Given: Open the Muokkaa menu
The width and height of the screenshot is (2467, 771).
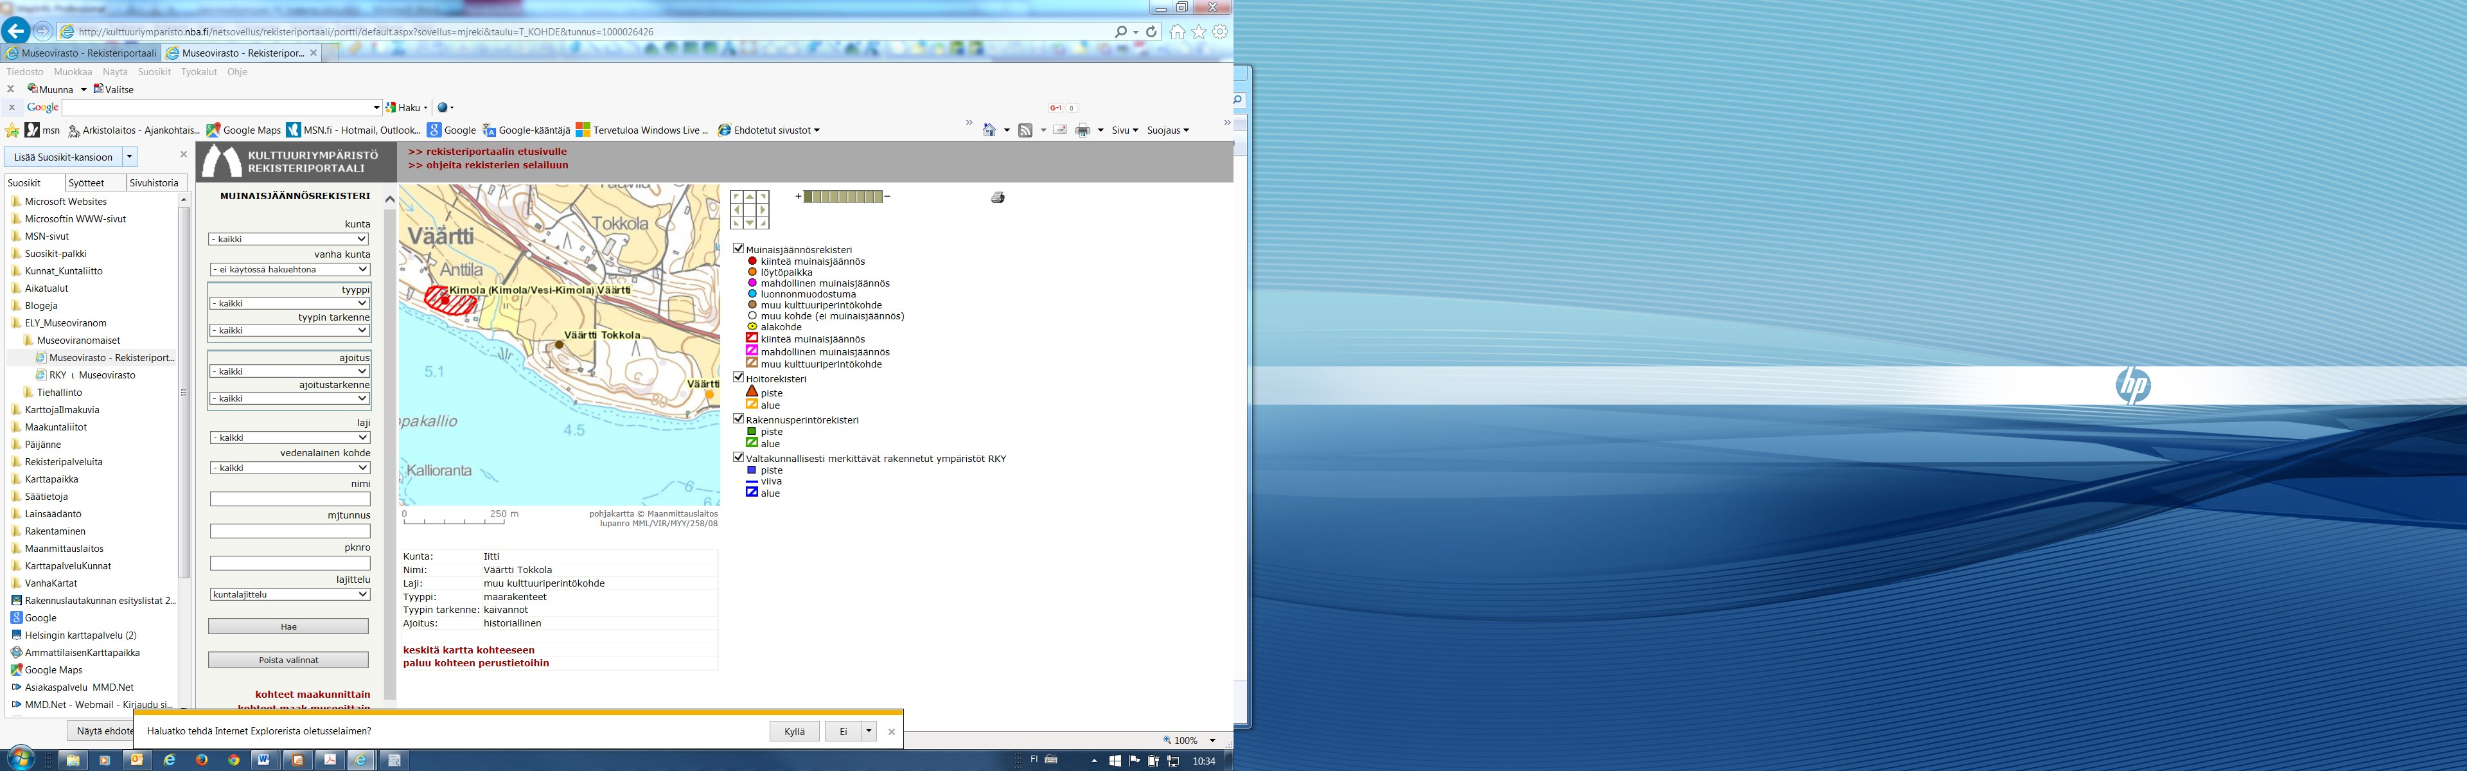Looking at the screenshot, I should pyautogui.click(x=73, y=72).
